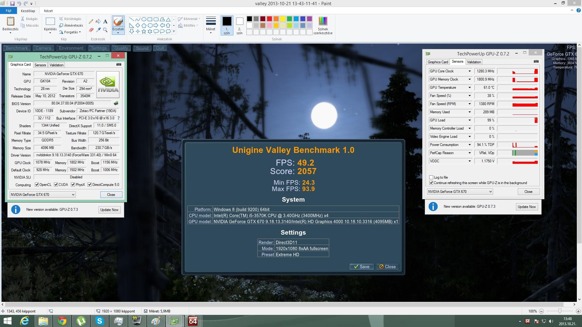Open Színek szerkesztése color editor
This screenshot has width=582, height=327.
323,25
